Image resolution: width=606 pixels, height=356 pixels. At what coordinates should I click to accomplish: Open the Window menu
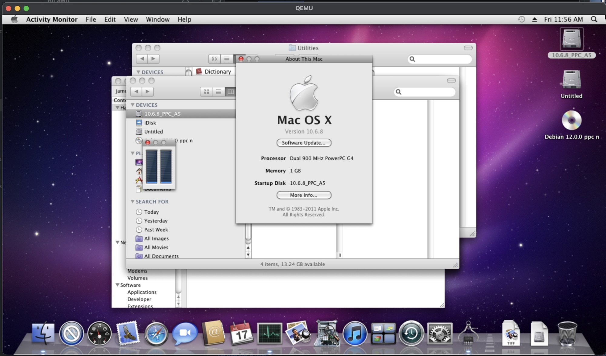158,19
